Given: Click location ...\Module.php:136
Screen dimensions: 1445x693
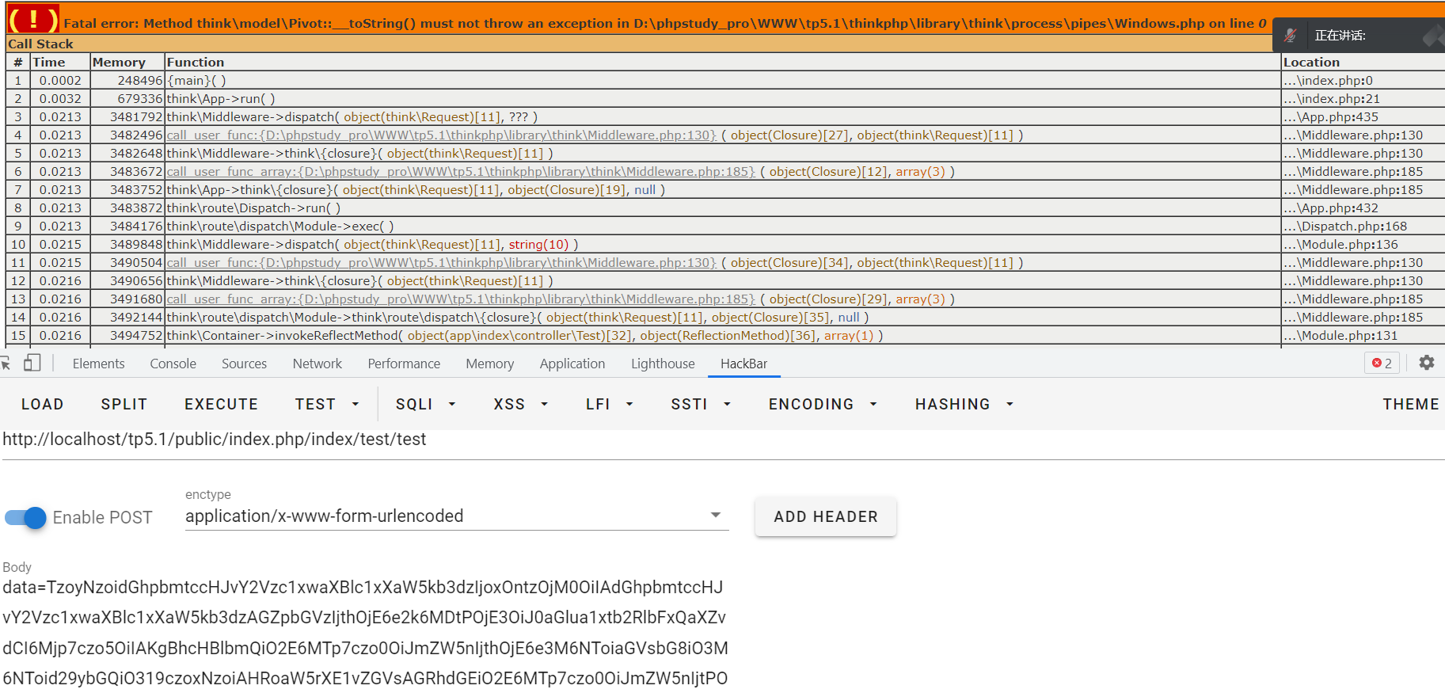Looking at the screenshot, I should (x=1340, y=245).
